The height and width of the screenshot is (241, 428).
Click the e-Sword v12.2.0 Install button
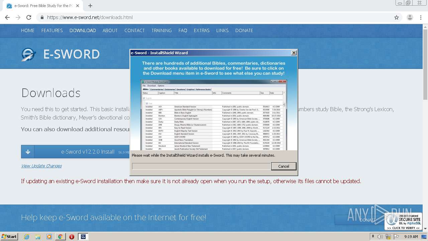pyautogui.click(x=76, y=152)
